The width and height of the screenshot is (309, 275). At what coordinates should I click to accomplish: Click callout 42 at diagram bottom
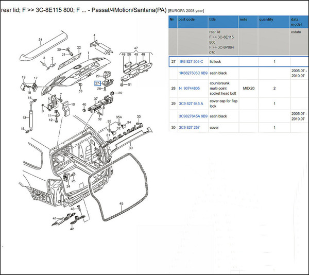[x=72, y=229]
